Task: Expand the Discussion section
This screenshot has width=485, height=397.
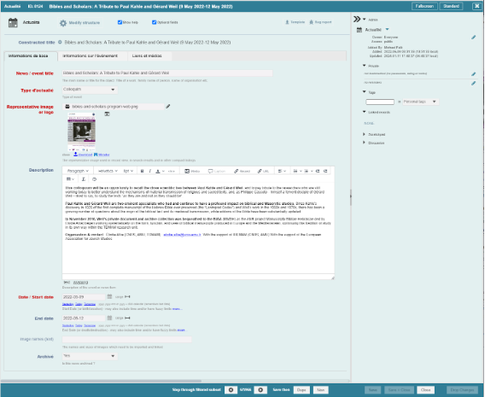Action: 364,143
